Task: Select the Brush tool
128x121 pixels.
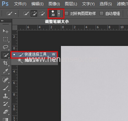Action: click(x=6, y=88)
